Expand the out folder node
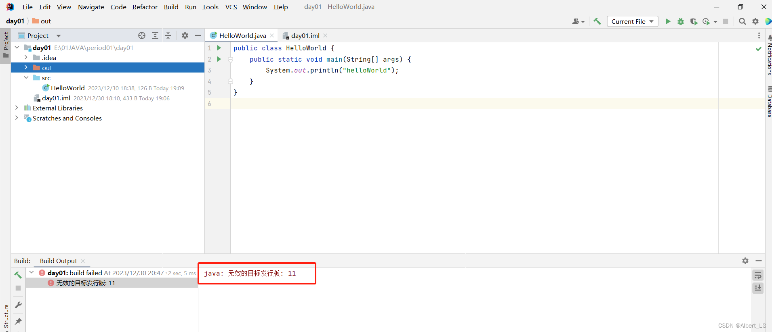Viewport: 772px width, 332px height. click(x=26, y=68)
